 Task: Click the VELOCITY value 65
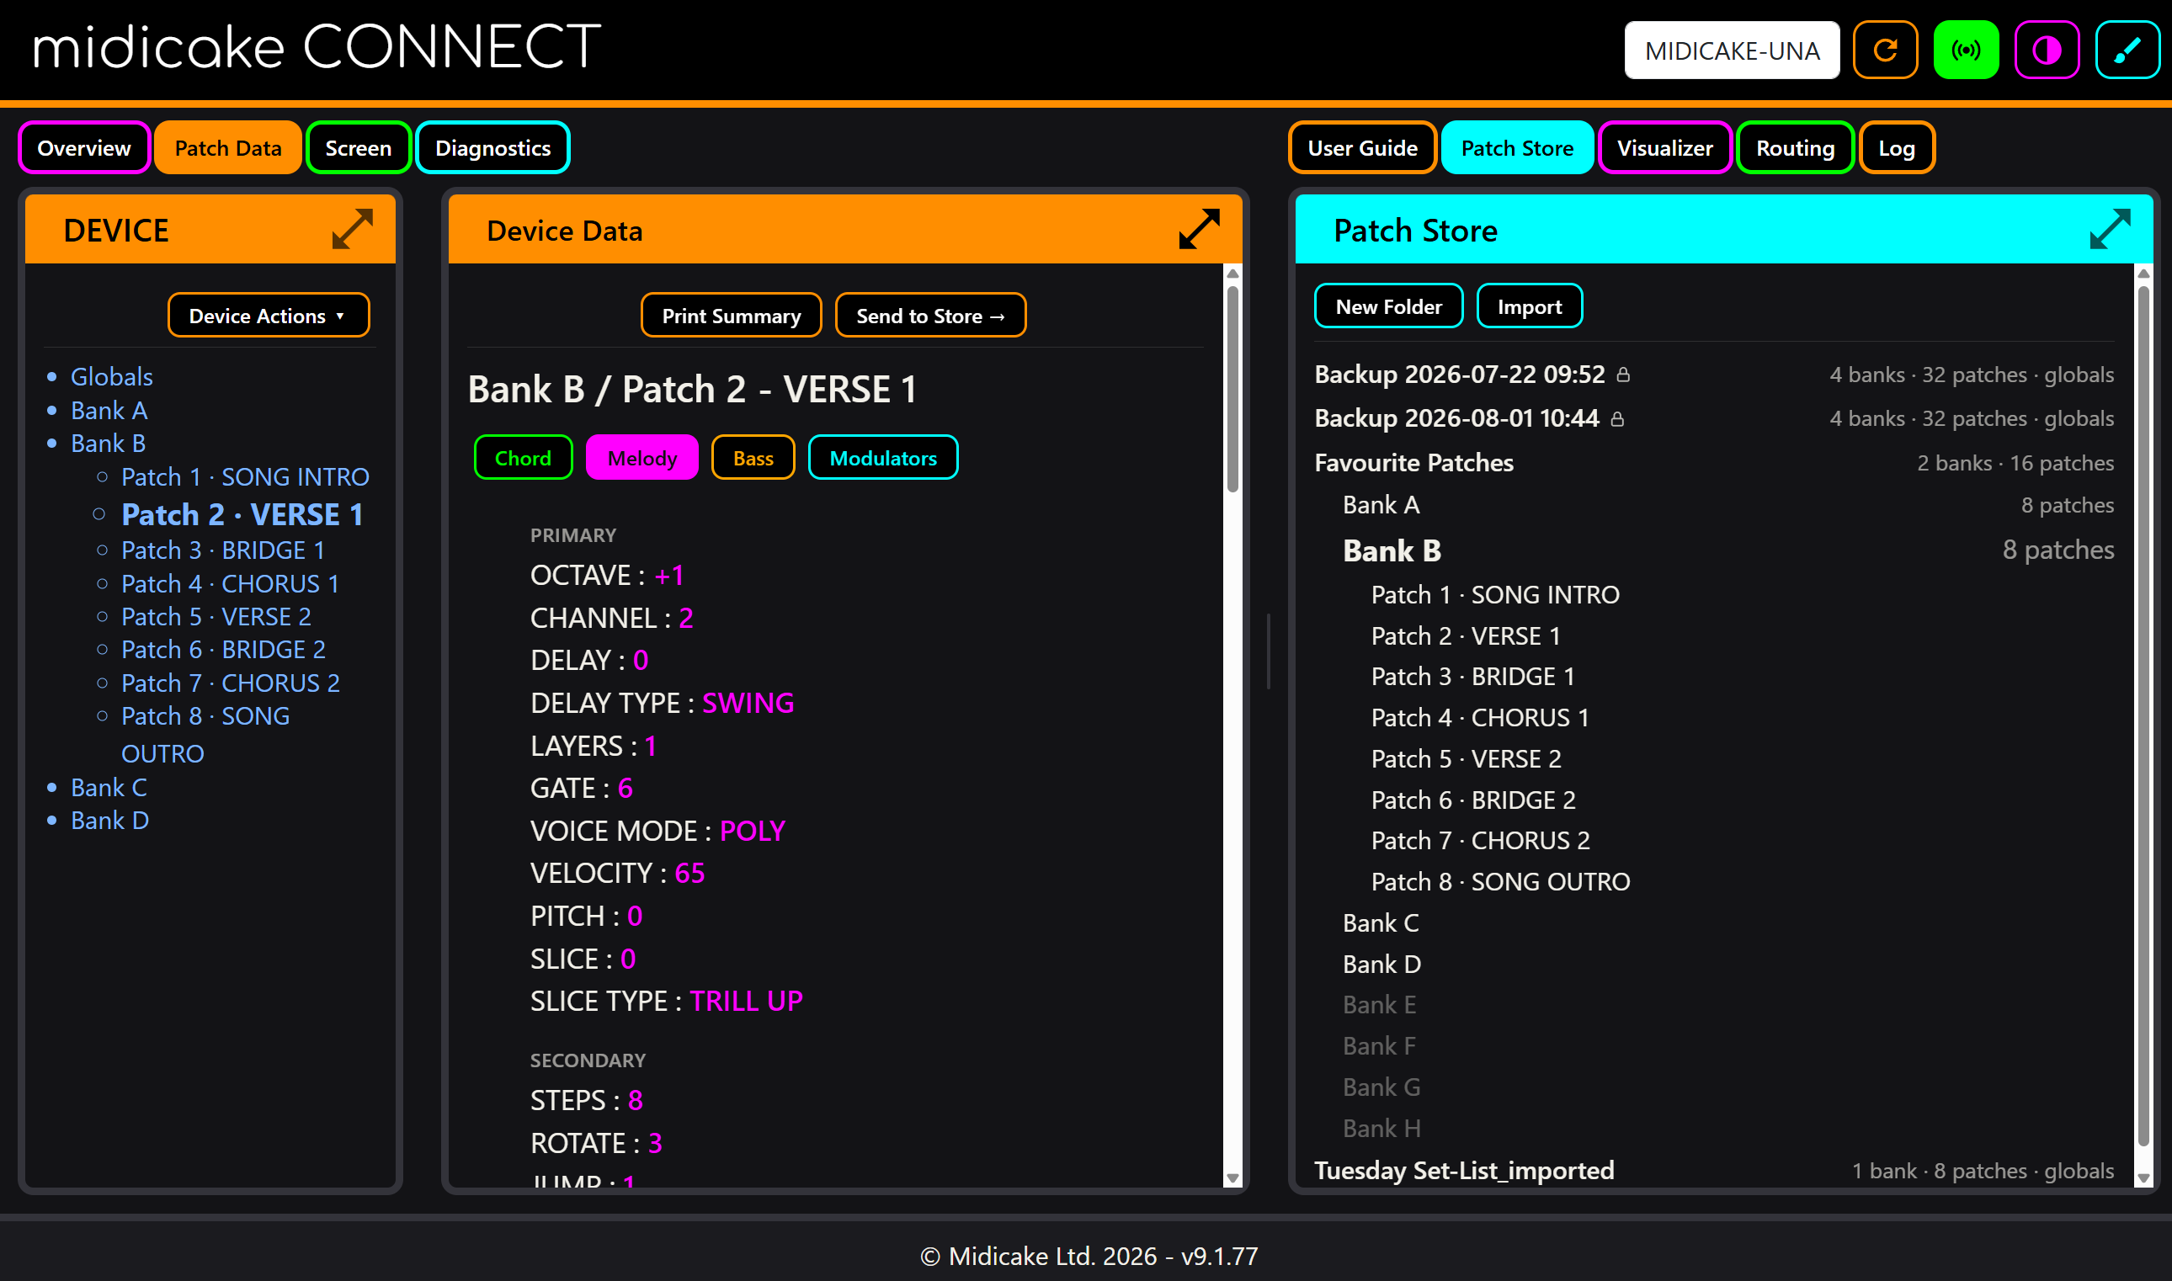tap(689, 873)
